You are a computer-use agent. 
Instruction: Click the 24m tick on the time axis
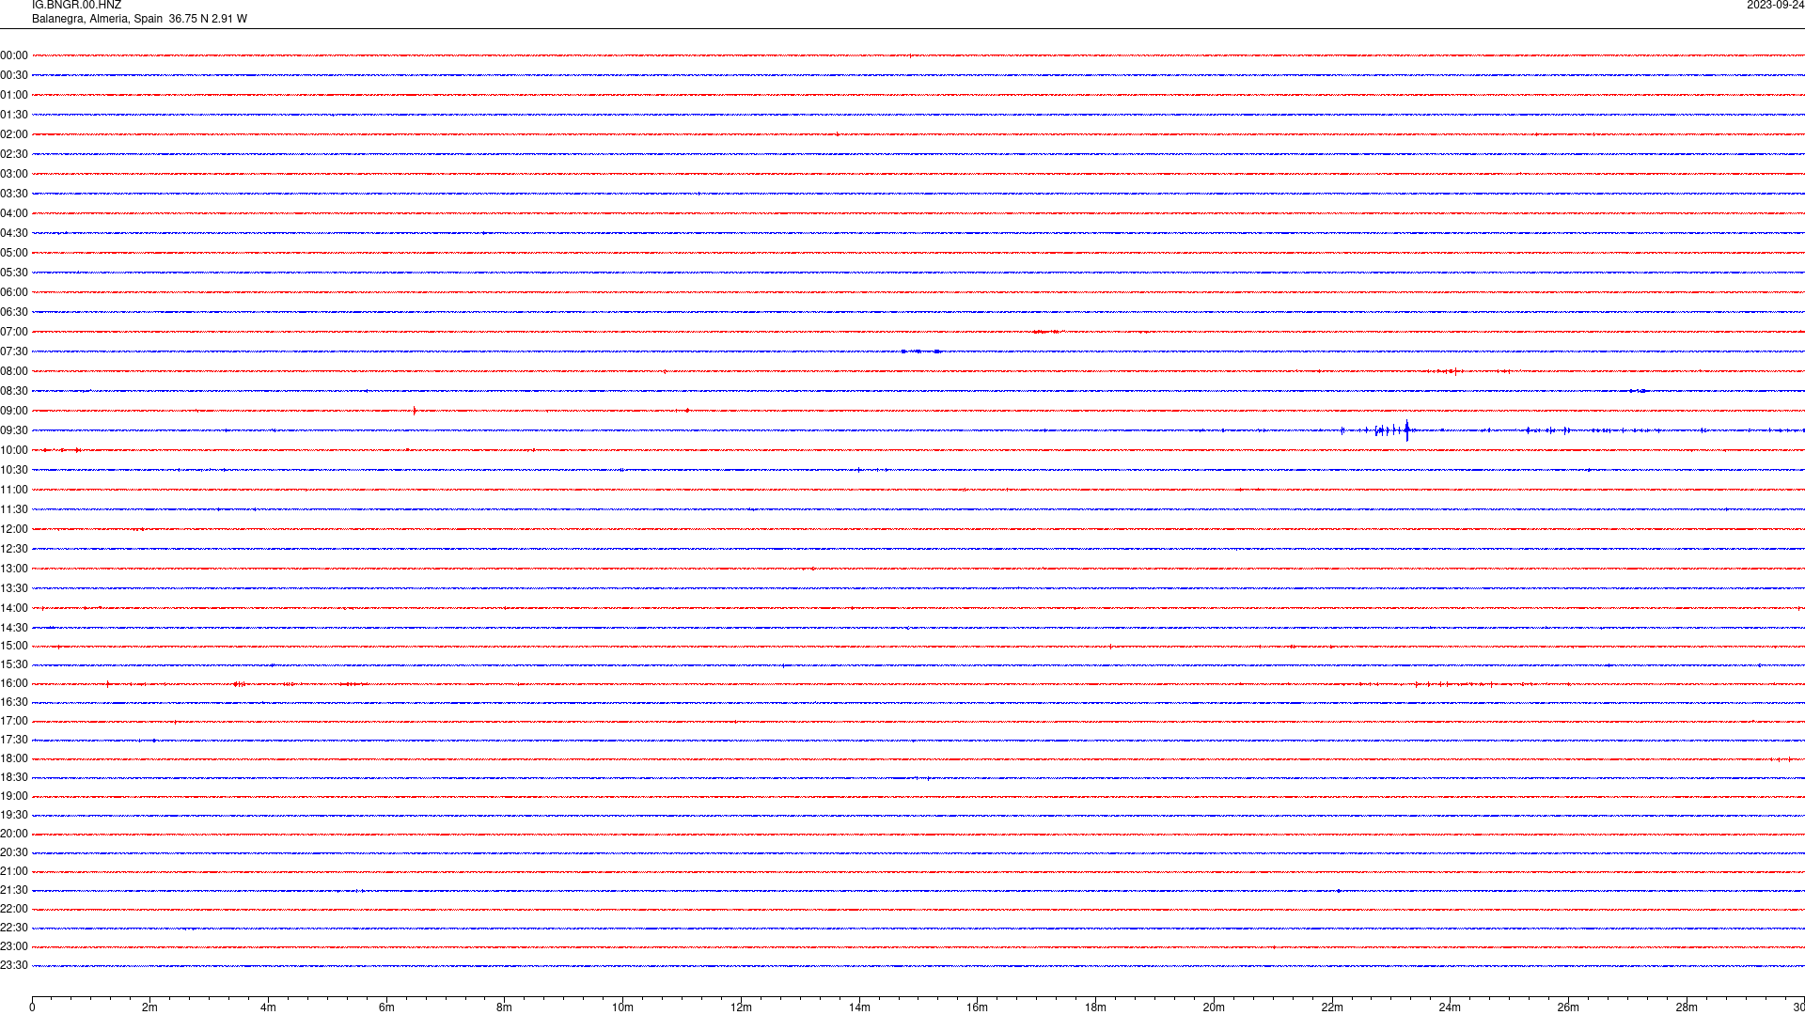[1450, 1007]
